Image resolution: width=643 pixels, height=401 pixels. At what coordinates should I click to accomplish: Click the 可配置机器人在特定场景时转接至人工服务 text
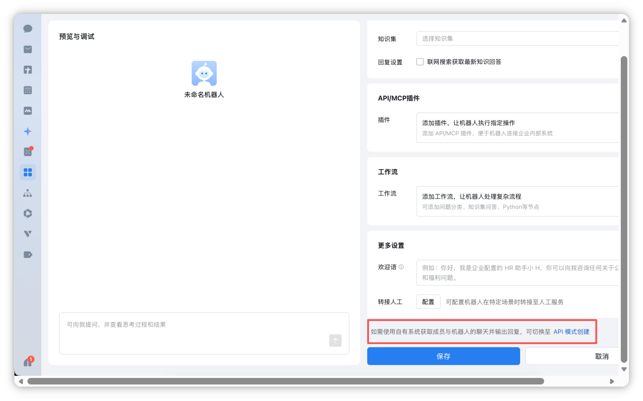pos(504,302)
